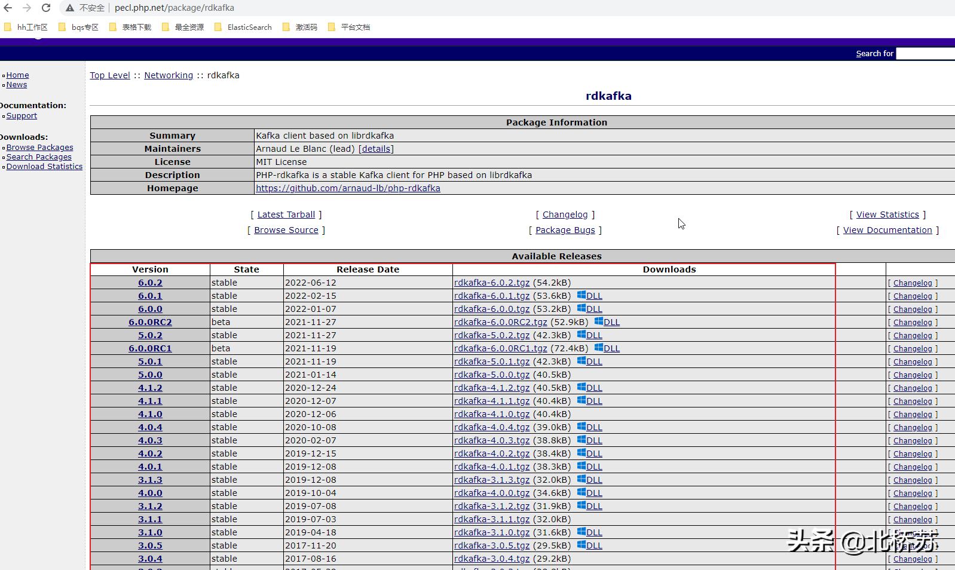
Task: Open version 3.1.0 release page
Action: [150, 532]
